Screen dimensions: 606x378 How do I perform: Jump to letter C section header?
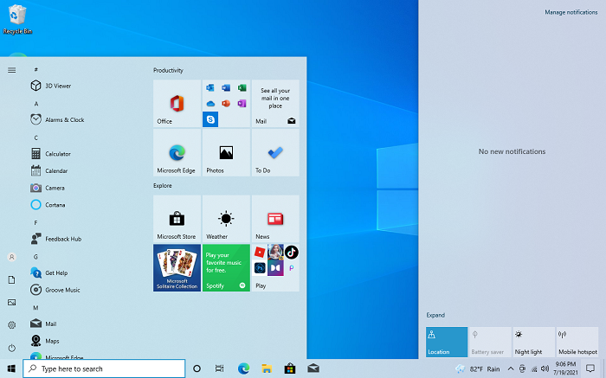point(36,138)
